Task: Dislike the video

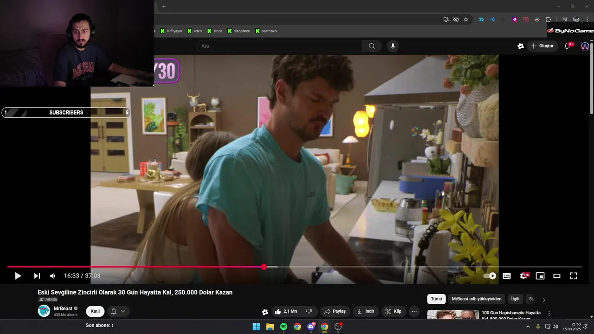Action: coord(309,311)
